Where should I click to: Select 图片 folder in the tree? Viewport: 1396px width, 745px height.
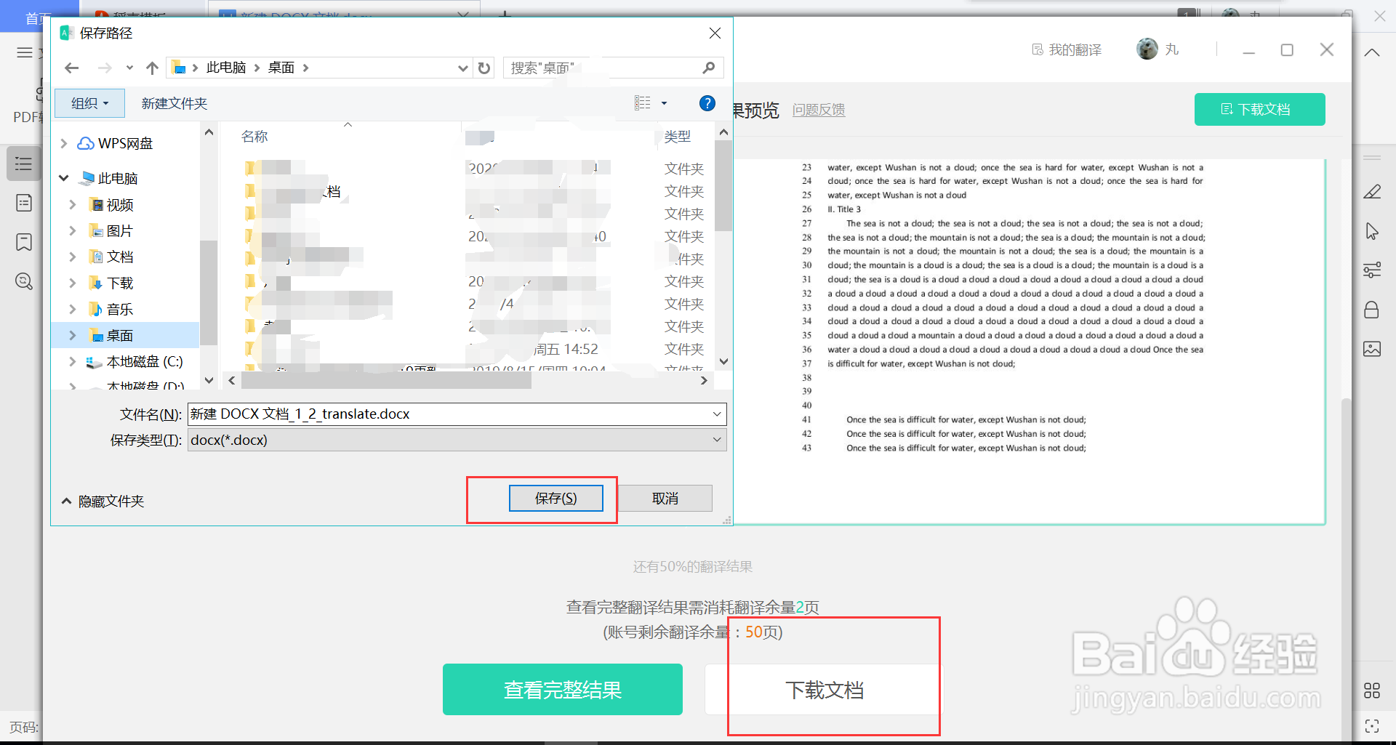pos(119,231)
